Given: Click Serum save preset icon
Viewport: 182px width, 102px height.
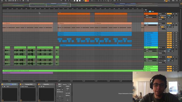Looking at the screenshot, I should [5, 86].
